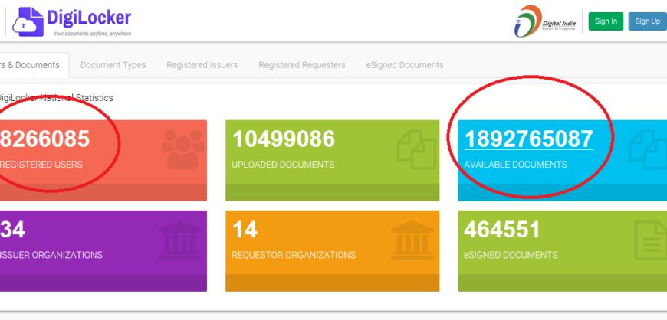
Task: Click the registered users people icon
Action: coord(182,149)
